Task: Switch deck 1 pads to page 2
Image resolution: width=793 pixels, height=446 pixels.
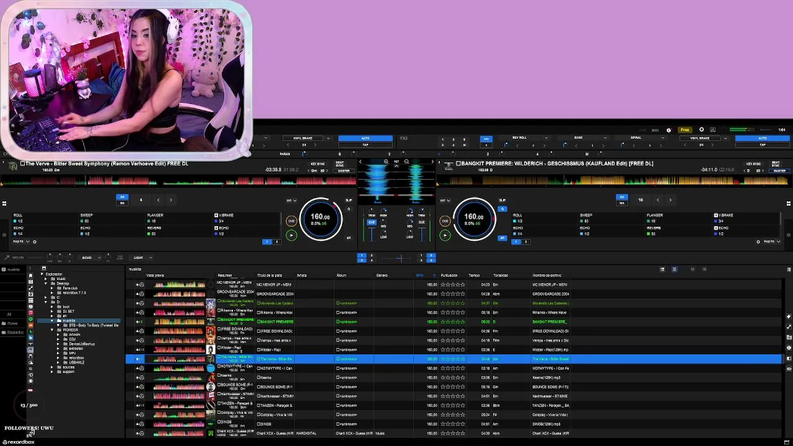Action: (276, 242)
